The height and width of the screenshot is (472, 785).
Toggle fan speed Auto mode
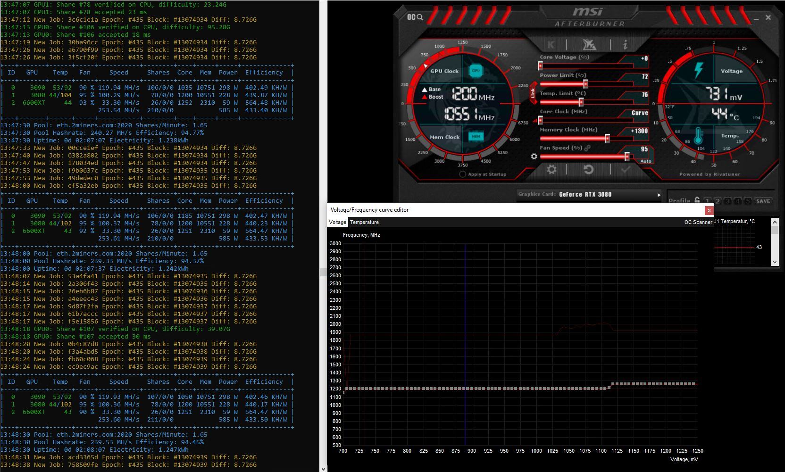(x=646, y=161)
